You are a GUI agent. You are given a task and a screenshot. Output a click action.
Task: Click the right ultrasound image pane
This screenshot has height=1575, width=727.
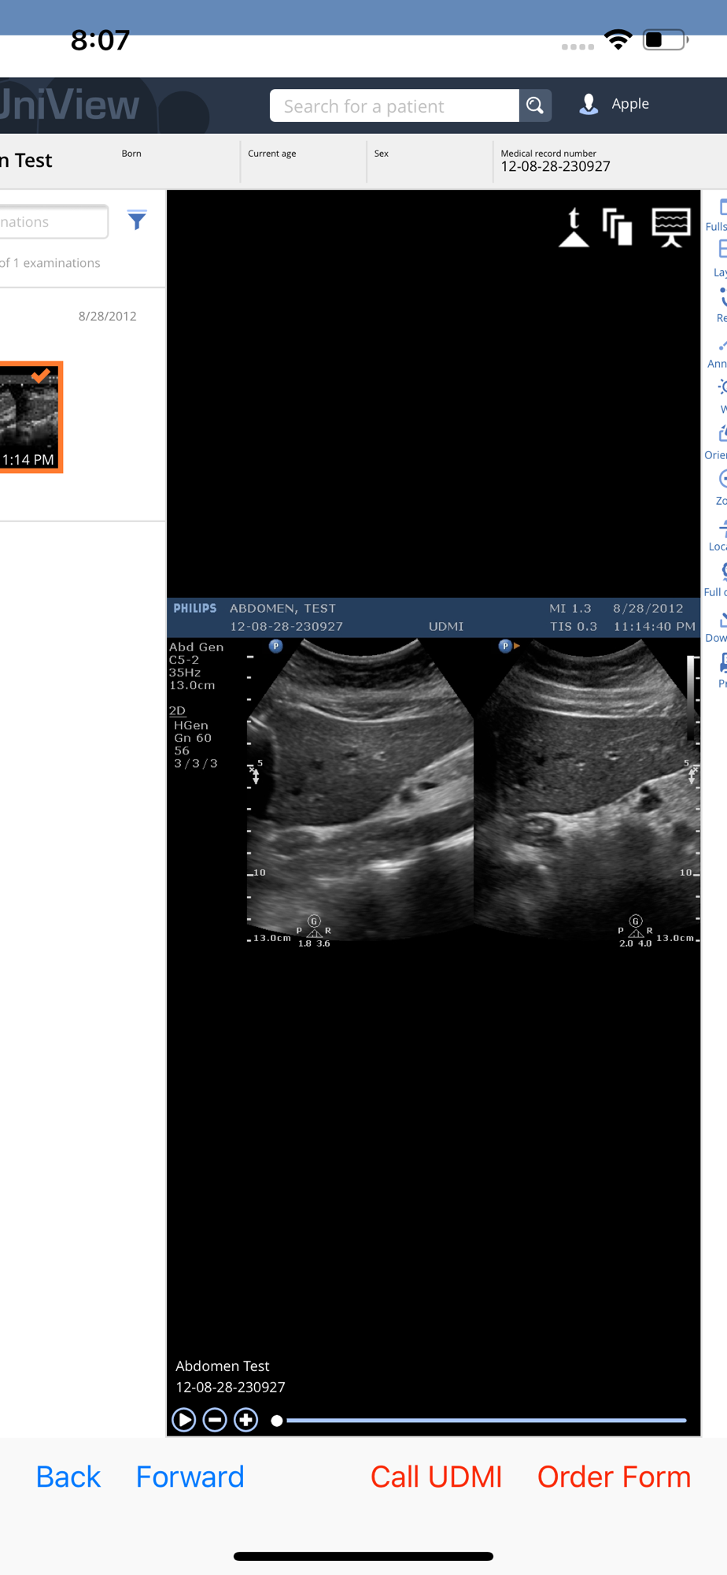(588, 790)
